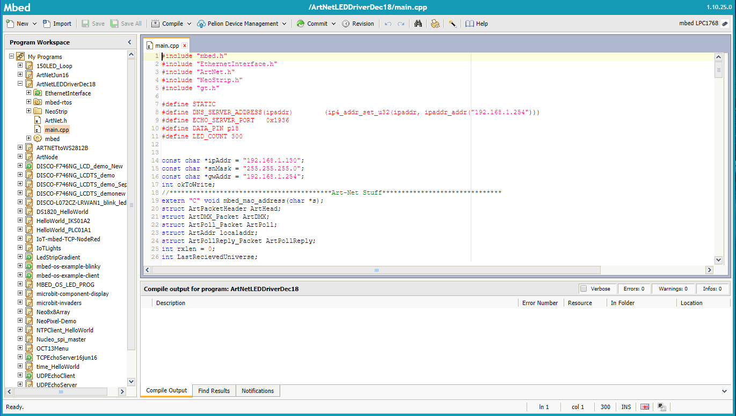The width and height of the screenshot is (736, 416).
Task: Close the main.cpp editor tab
Action: pos(185,46)
